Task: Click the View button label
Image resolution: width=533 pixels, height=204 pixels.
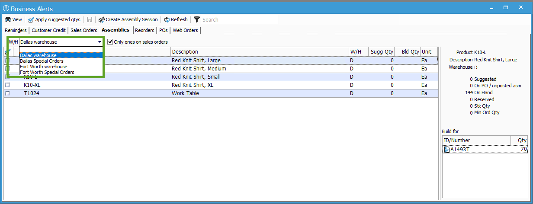Action: click(x=17, y=19)
